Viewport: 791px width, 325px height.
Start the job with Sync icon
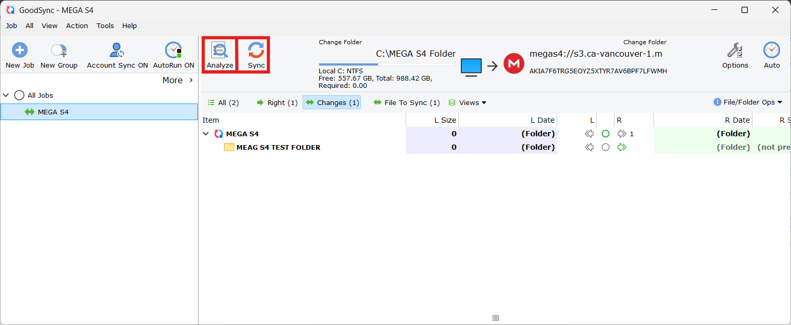coord(256,50)
